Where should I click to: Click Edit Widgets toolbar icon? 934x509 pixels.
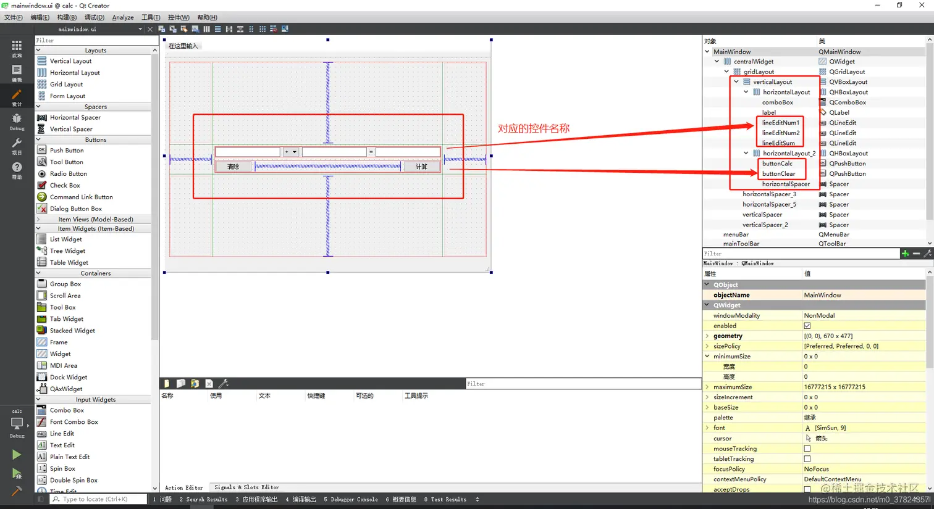[161, 29]
